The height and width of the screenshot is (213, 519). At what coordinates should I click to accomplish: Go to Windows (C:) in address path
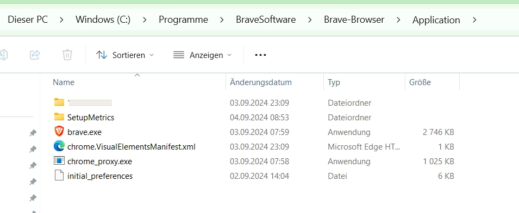(103, 20)
